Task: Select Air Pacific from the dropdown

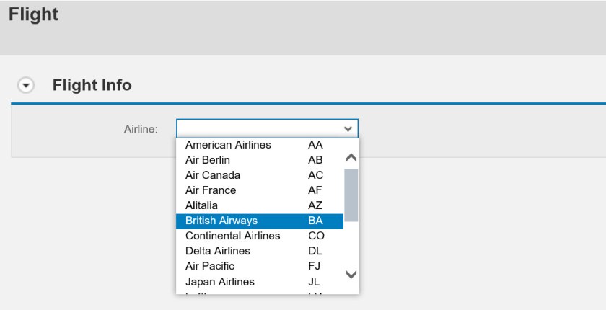Action: pyautogui.click(x=210, y=266)
